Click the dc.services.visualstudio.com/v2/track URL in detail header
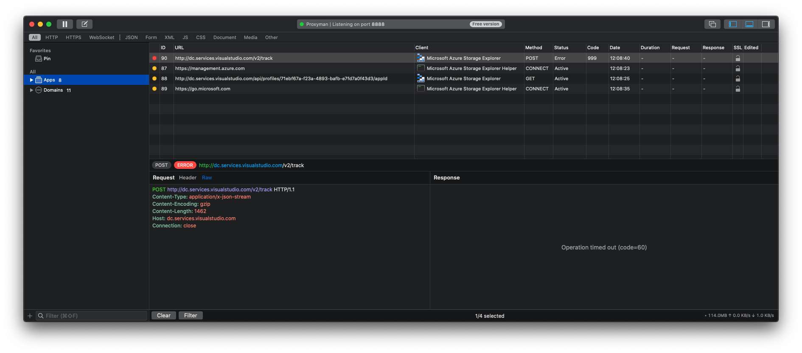Screen dimensions: 802x353 click(x=252, y=165)
